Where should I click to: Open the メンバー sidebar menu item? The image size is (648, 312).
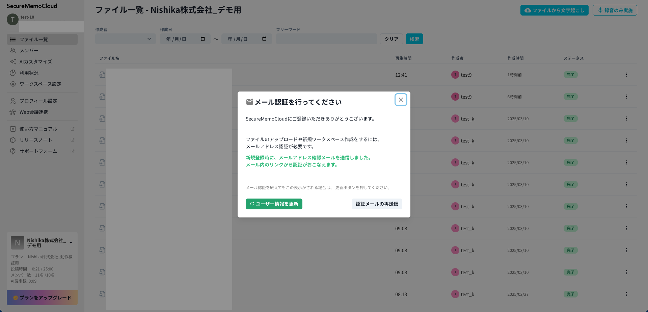tap(29, 51)
